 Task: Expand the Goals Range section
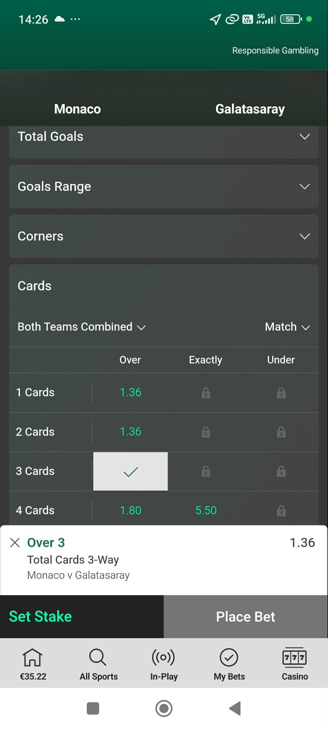click(x=164, y=186)
